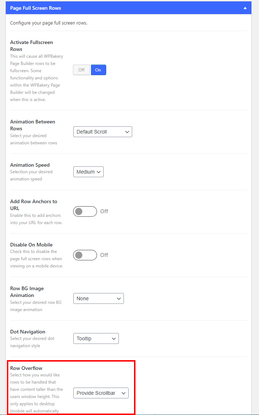Click the Row Overflow setting label
This screenshot has width=259, height=415.
pyautogui.click(x=26, y=368)
